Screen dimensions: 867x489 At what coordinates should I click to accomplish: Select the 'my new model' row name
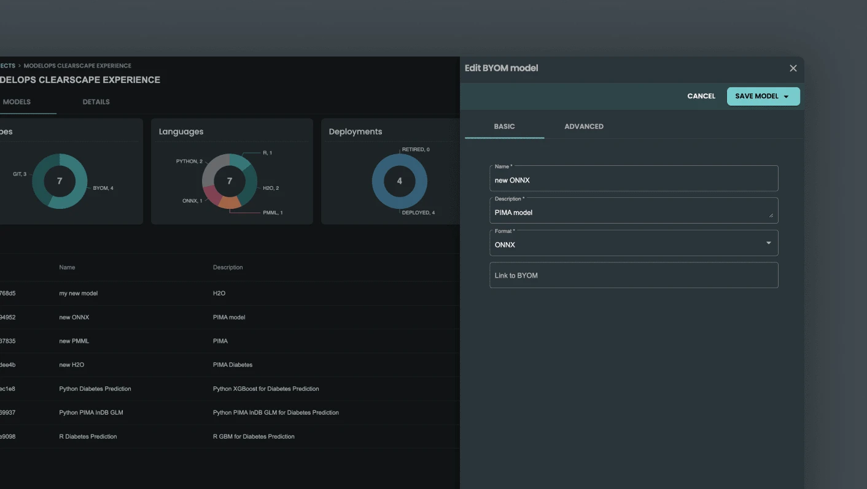(x=79, y=293)
